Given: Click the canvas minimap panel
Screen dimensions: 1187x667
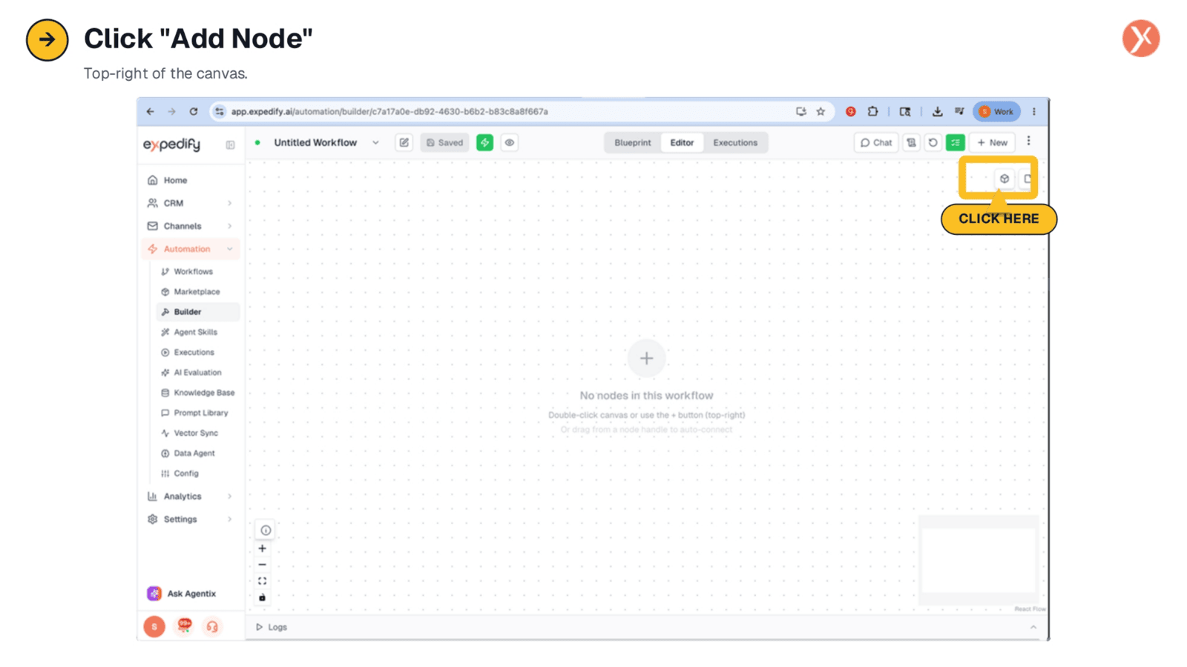Looking at the screenshot, I should [x=979, y=560].
